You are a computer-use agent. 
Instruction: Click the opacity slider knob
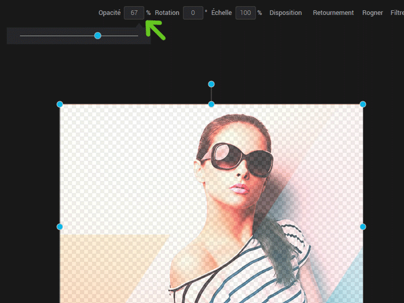tap(98, 36)
